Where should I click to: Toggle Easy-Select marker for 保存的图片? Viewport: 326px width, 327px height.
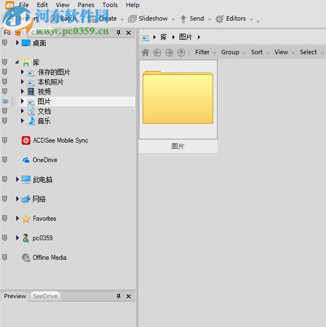click(x=4, y=72)
